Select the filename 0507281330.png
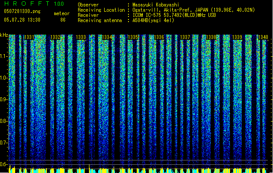 pyautogui.click(x=22, y=11)
